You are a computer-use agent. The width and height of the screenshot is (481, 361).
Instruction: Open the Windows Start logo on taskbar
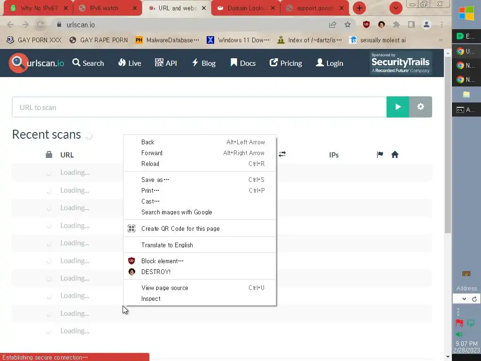[x=466, y=13]
